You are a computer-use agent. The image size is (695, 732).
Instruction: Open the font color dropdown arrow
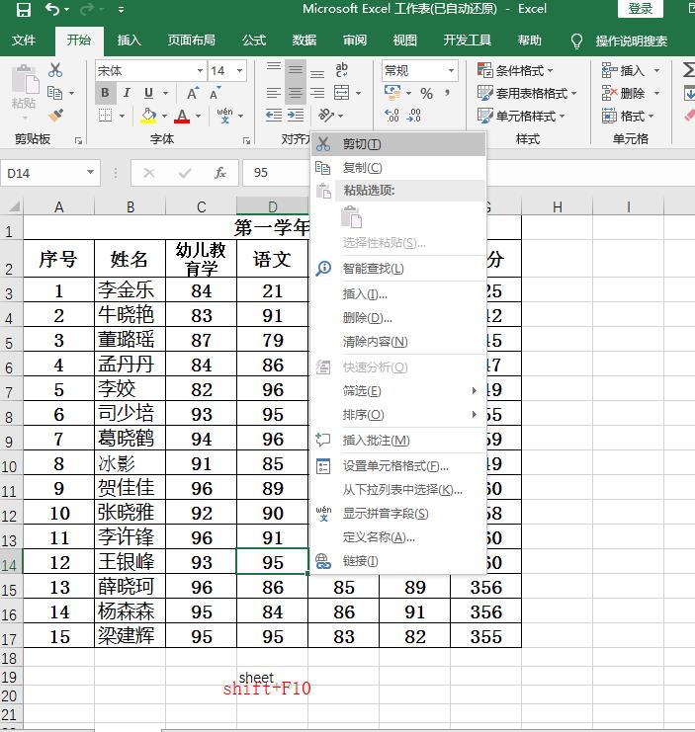pos(198,116)
